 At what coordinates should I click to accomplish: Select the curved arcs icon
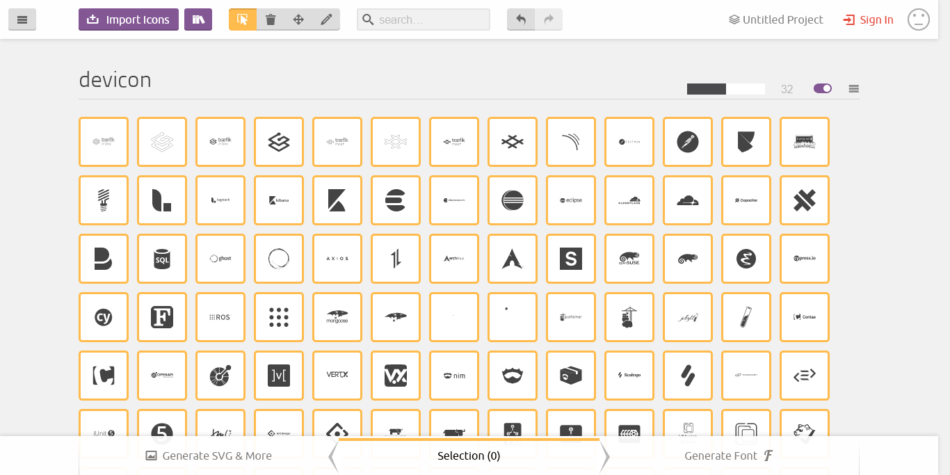coord(571,142)
